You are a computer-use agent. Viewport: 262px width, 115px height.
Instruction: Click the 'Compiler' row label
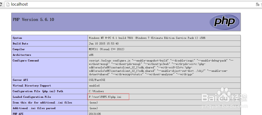[x=19, y=49]
